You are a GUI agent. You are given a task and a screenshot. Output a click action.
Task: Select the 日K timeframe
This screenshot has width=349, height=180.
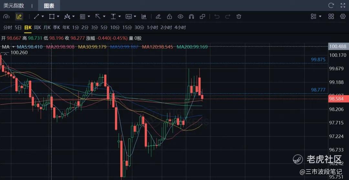(28, 27)
